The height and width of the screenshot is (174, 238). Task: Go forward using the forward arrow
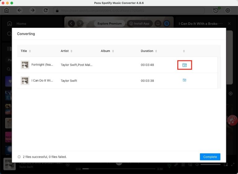33,10
